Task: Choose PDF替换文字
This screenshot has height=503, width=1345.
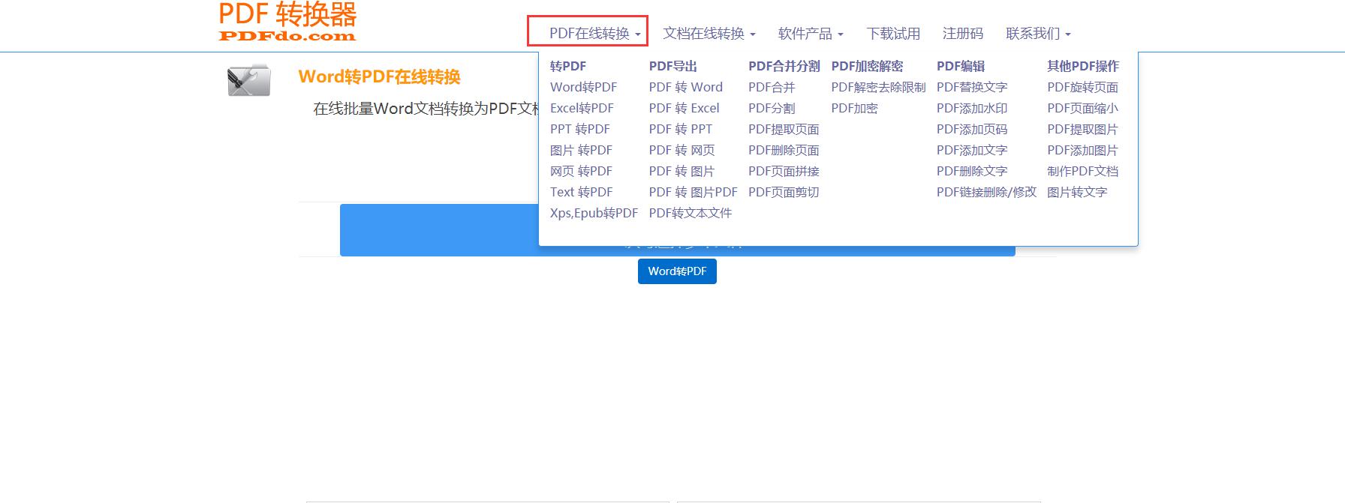Action: [x=972, y=87]
